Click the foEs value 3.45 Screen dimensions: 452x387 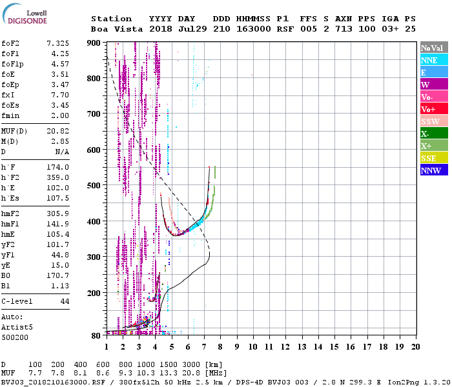[60, 105]
